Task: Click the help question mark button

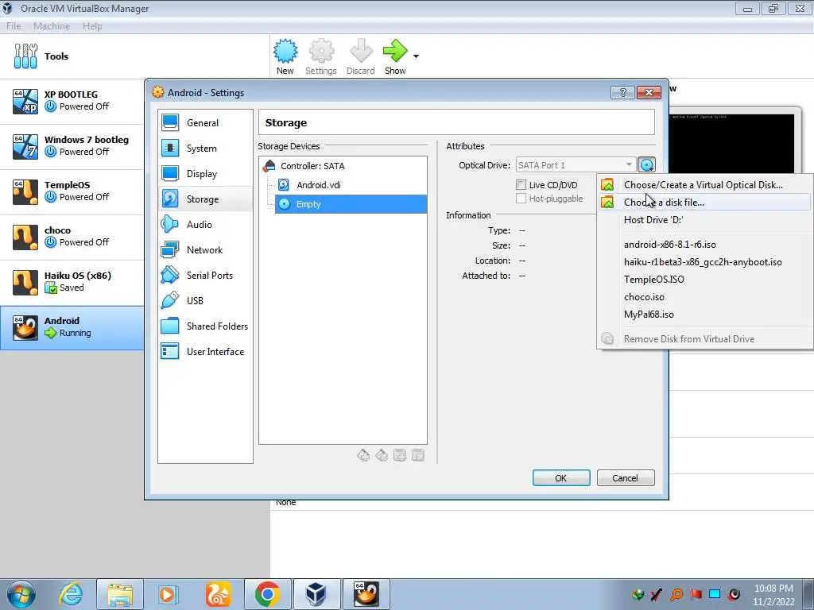Action: click(x=623, y=92)
